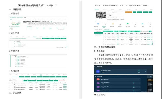162x99 pixels.
Task: Click the search input field above student table
Action: pos(145,31)
